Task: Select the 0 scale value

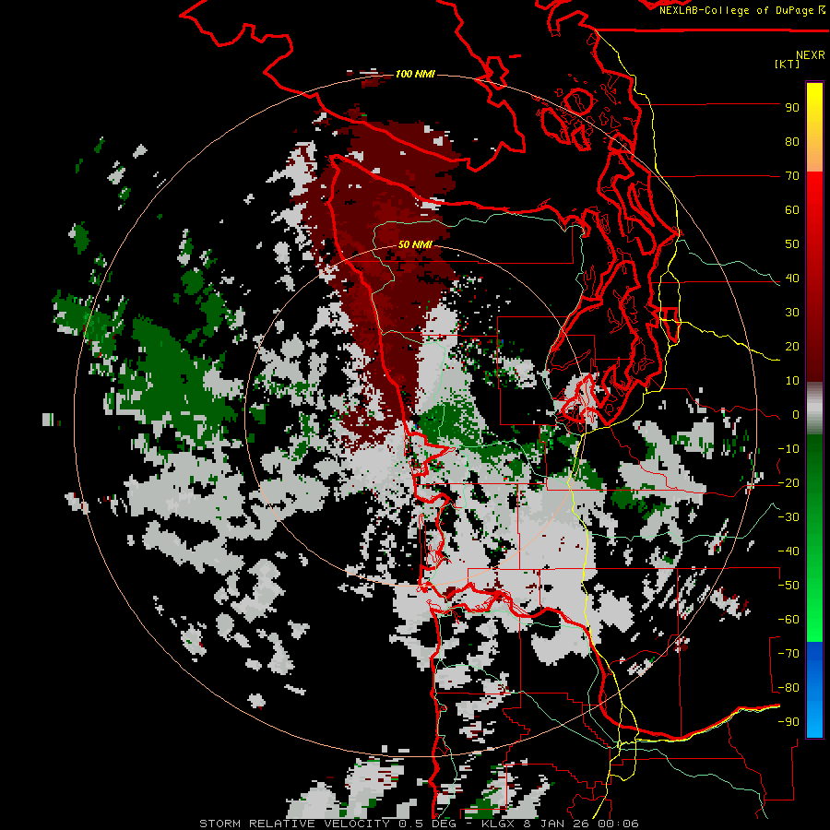Action: click(796, 415)
